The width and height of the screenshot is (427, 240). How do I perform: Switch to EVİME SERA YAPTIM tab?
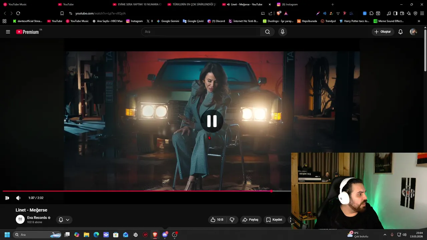137,4
